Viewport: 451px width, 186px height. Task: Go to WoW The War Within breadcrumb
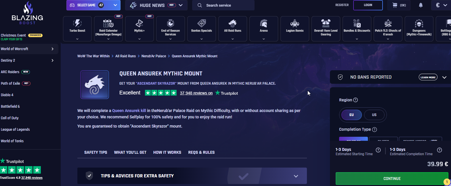point(93,56)
